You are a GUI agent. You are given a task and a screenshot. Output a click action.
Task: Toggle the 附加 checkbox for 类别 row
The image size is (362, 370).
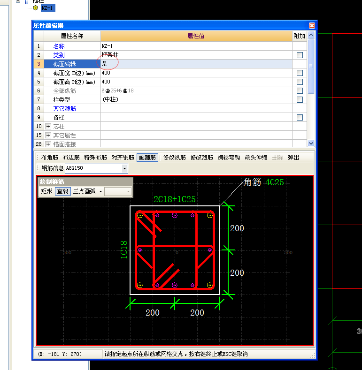(300, 55)
